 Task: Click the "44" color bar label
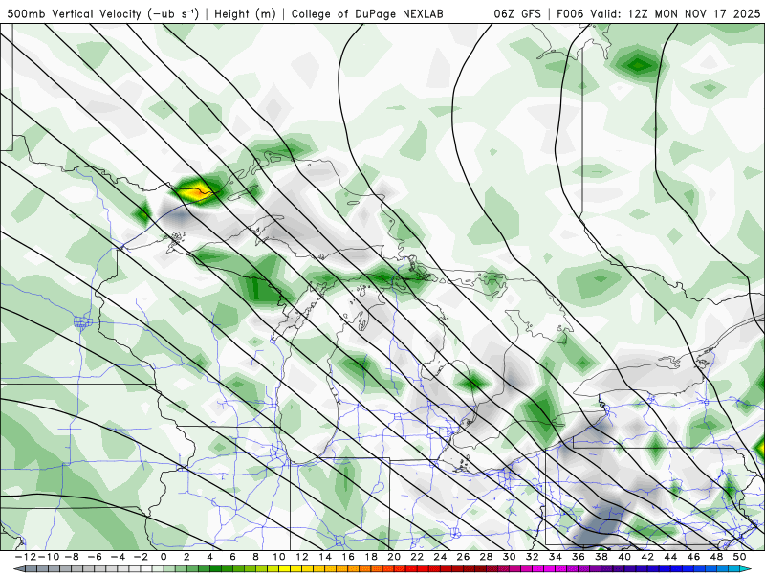coord(670,557)
